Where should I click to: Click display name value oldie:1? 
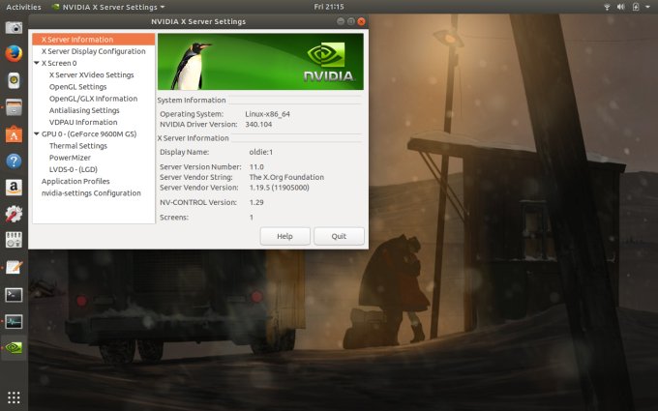pos(261,152)
